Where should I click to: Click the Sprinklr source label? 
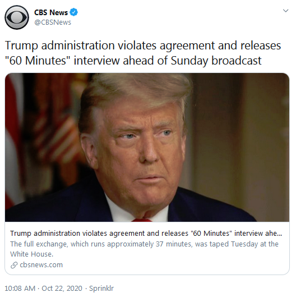[101, 288]
